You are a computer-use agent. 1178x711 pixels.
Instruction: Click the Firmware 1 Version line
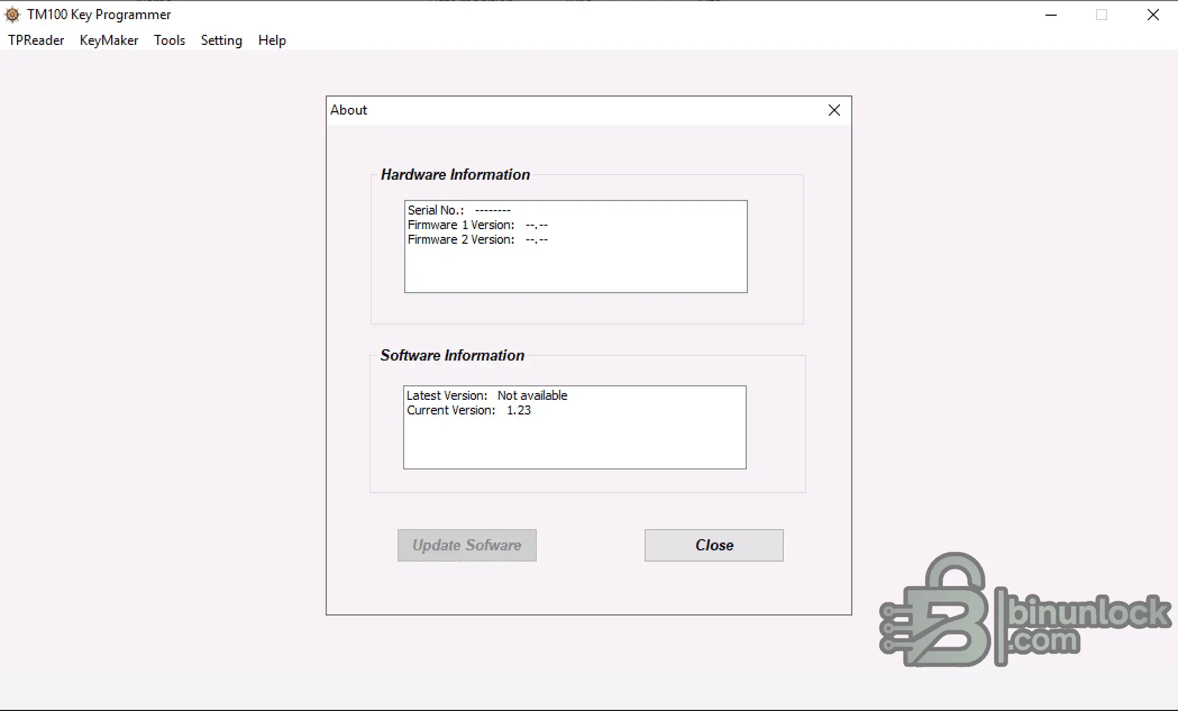point(478,225)
